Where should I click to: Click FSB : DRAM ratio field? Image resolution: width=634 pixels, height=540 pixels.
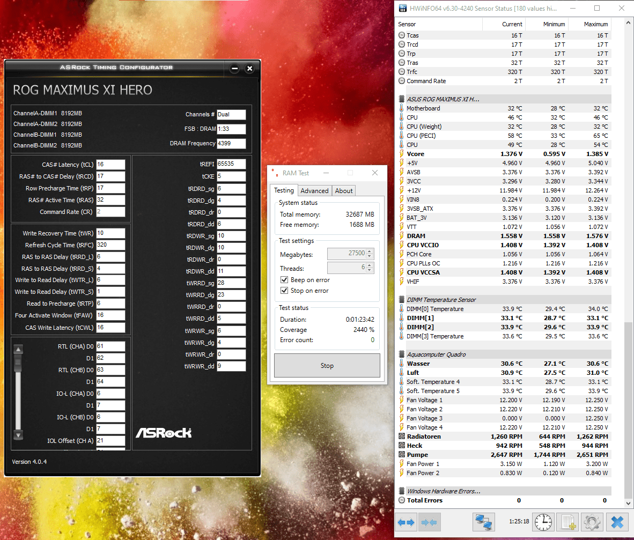pos(231,129)
